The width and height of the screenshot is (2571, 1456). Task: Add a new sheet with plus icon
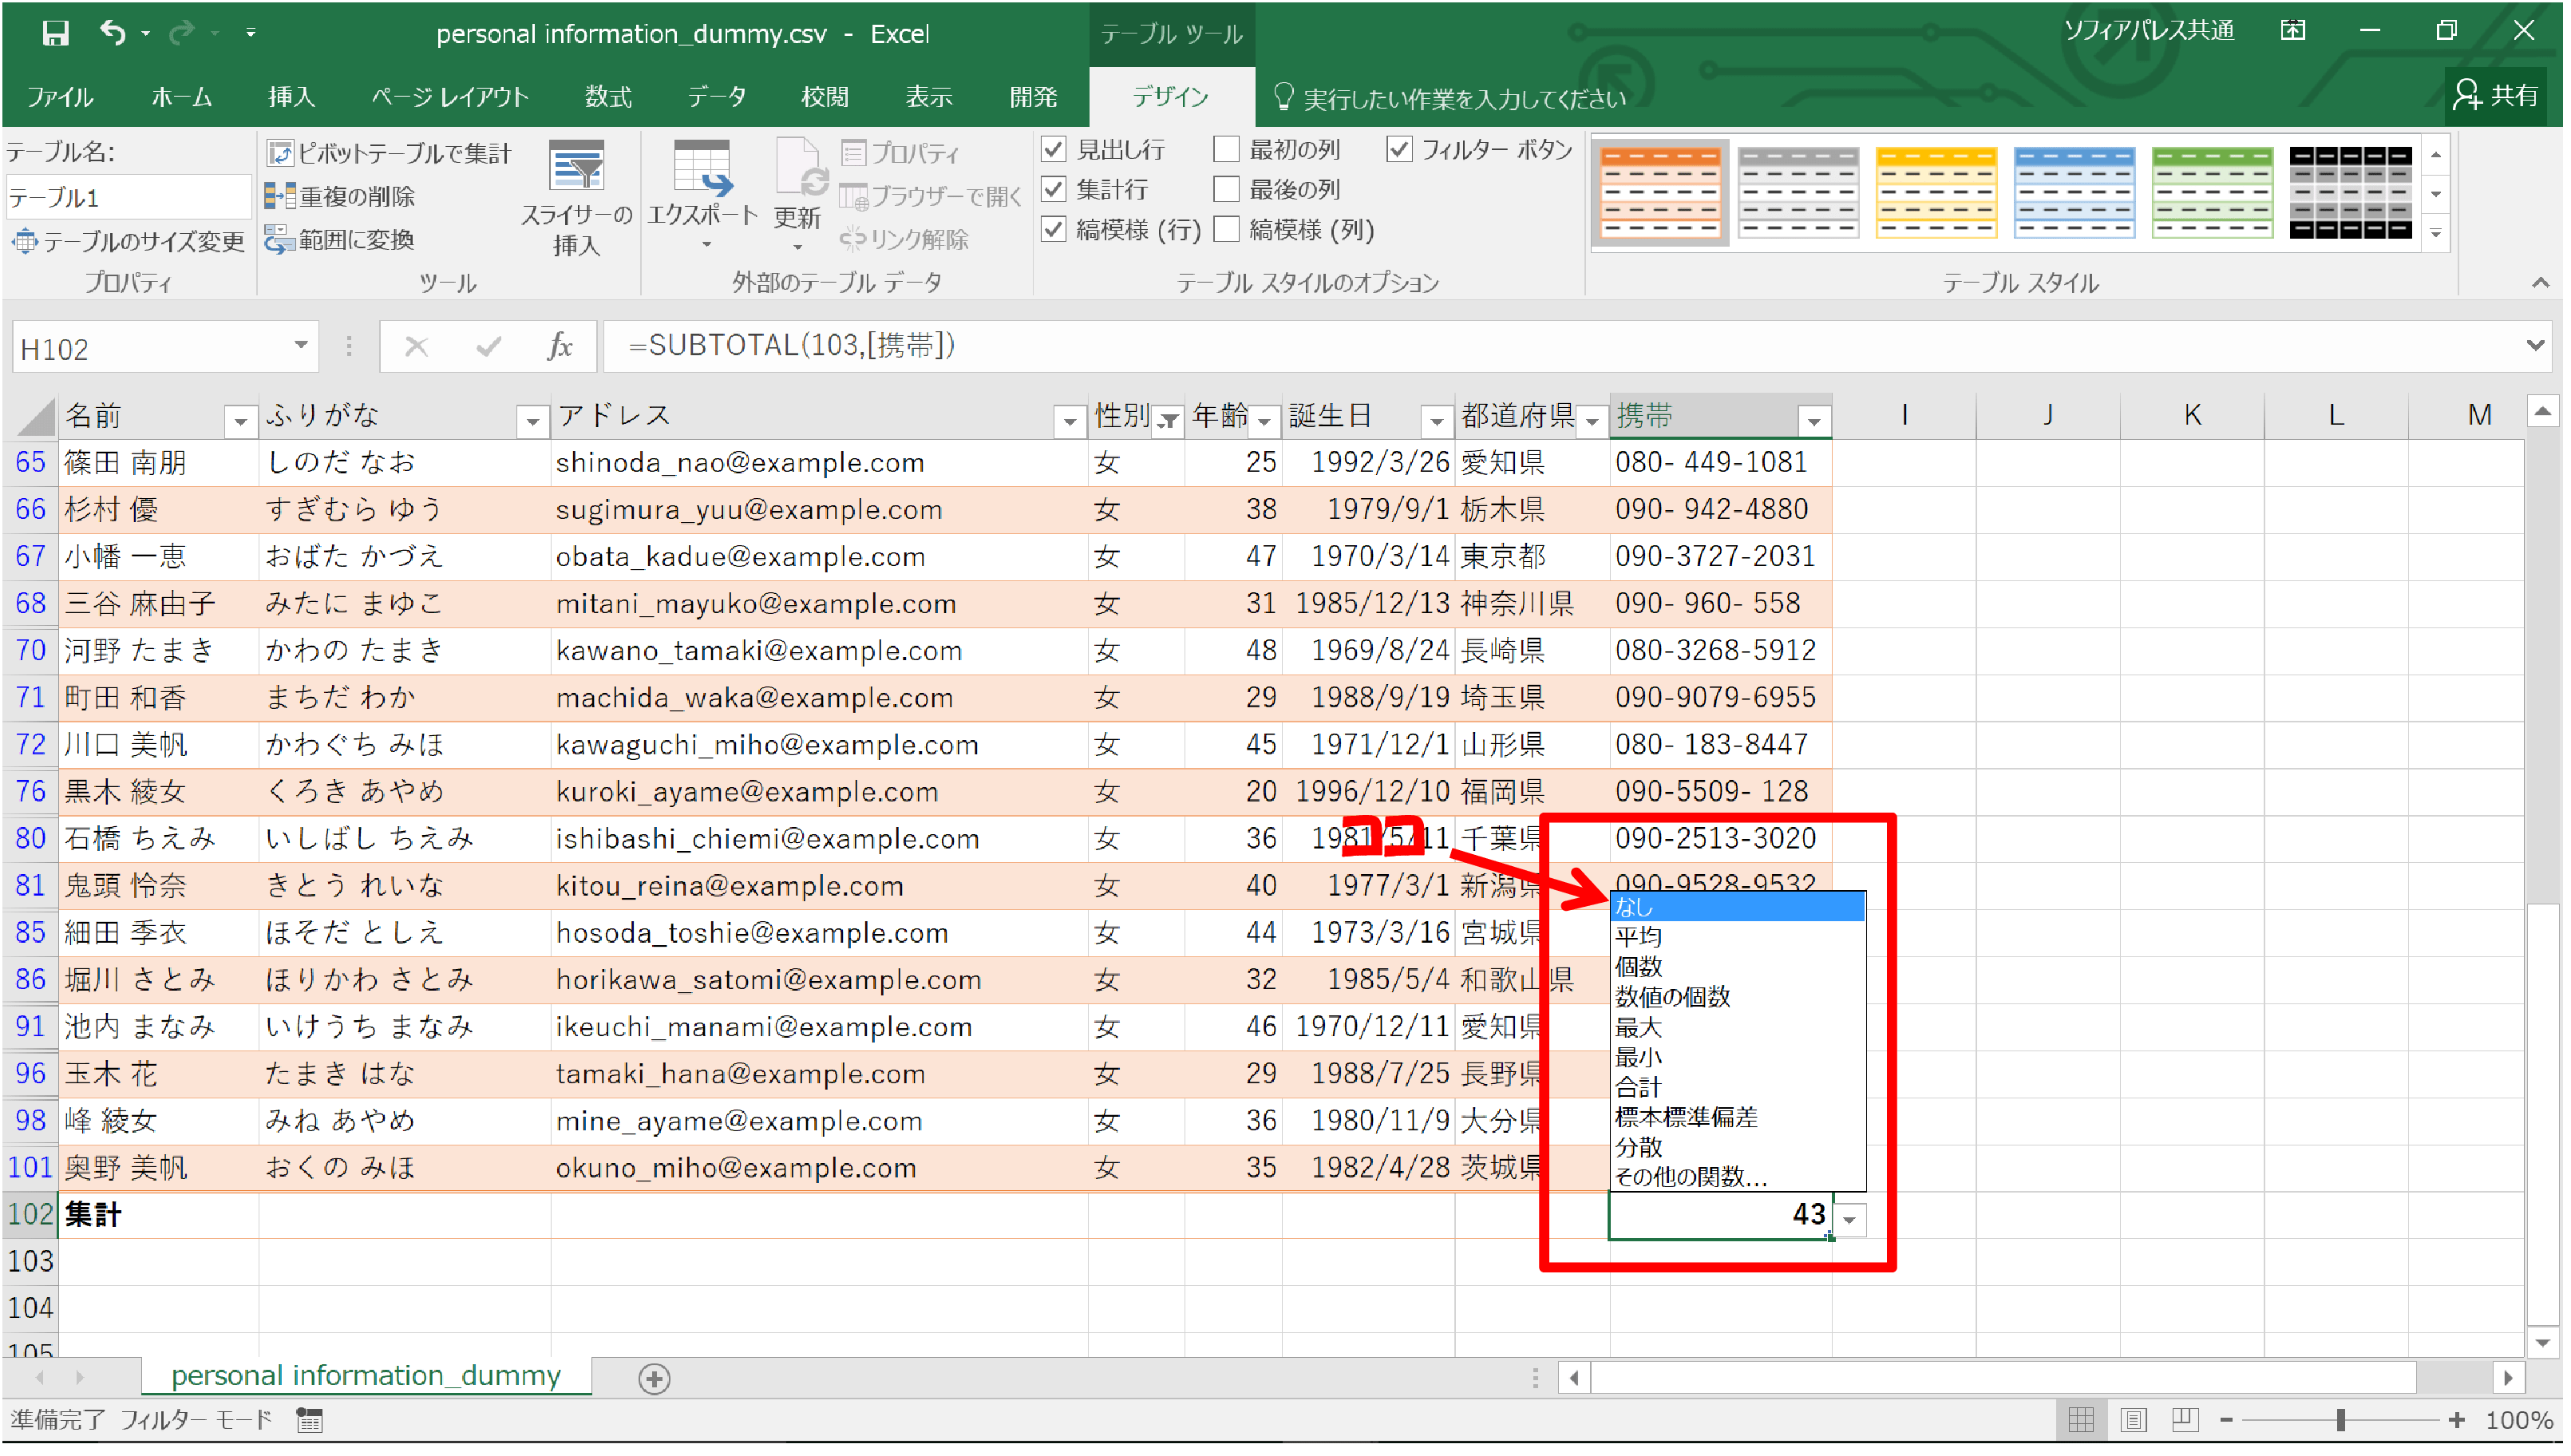coord(654,1380)
